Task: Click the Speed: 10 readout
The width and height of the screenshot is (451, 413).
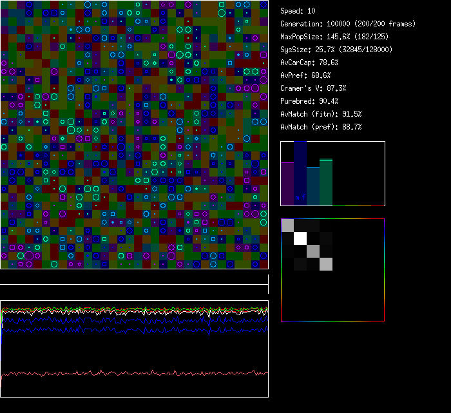Action: coord(298,11)
